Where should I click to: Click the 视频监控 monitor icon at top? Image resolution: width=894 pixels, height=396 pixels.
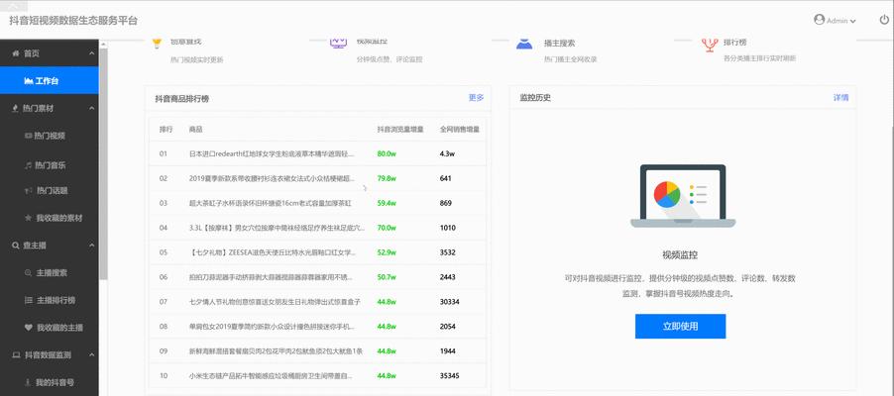339,43
